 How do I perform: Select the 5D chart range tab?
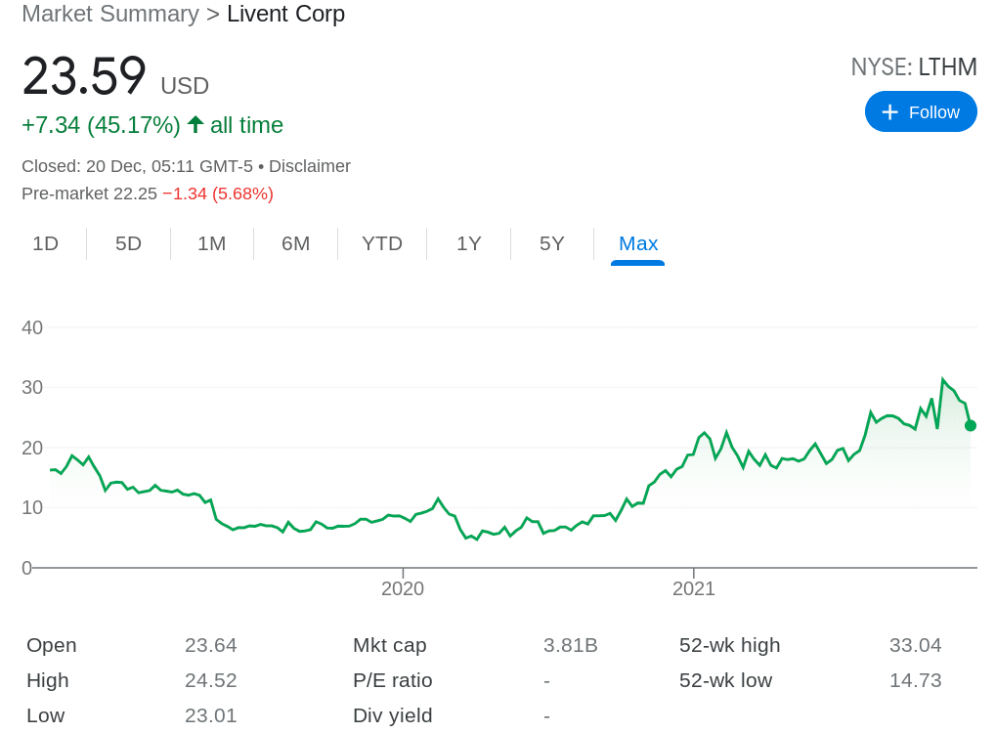click(x=128, y=243)
